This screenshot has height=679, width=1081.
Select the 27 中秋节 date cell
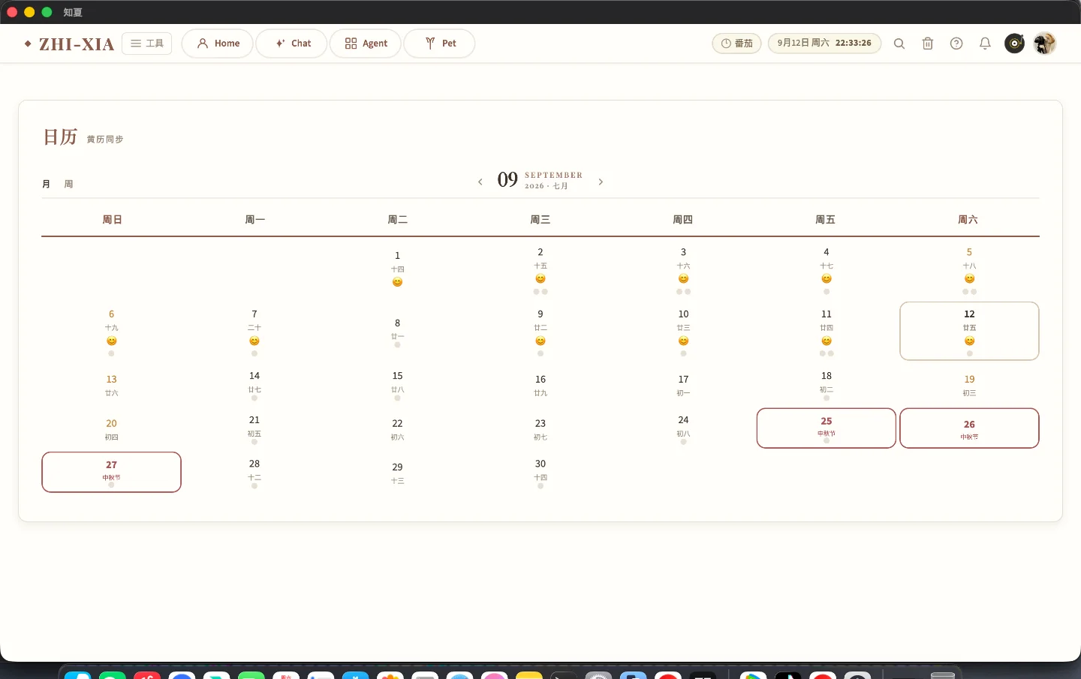click(112, 472)
